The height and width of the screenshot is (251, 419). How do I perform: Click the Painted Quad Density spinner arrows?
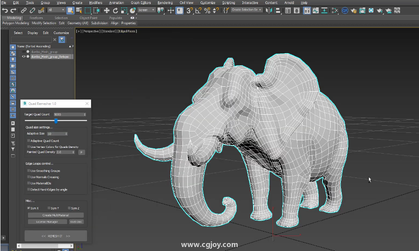click(x=73, y=152)
